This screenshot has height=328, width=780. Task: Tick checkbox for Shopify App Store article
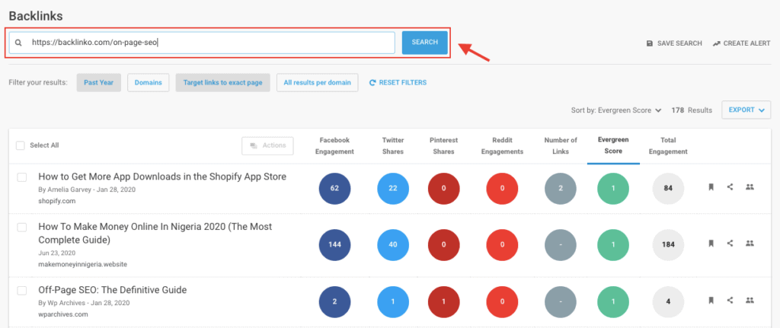(x=22, y=177)
